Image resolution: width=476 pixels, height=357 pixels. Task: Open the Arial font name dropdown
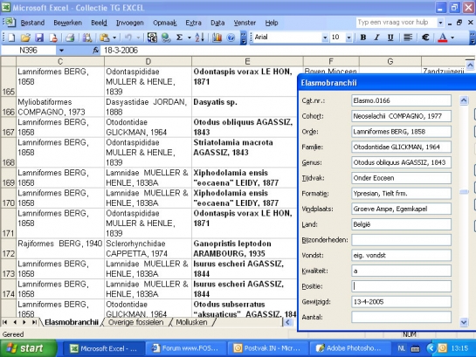tap(325, 38)
